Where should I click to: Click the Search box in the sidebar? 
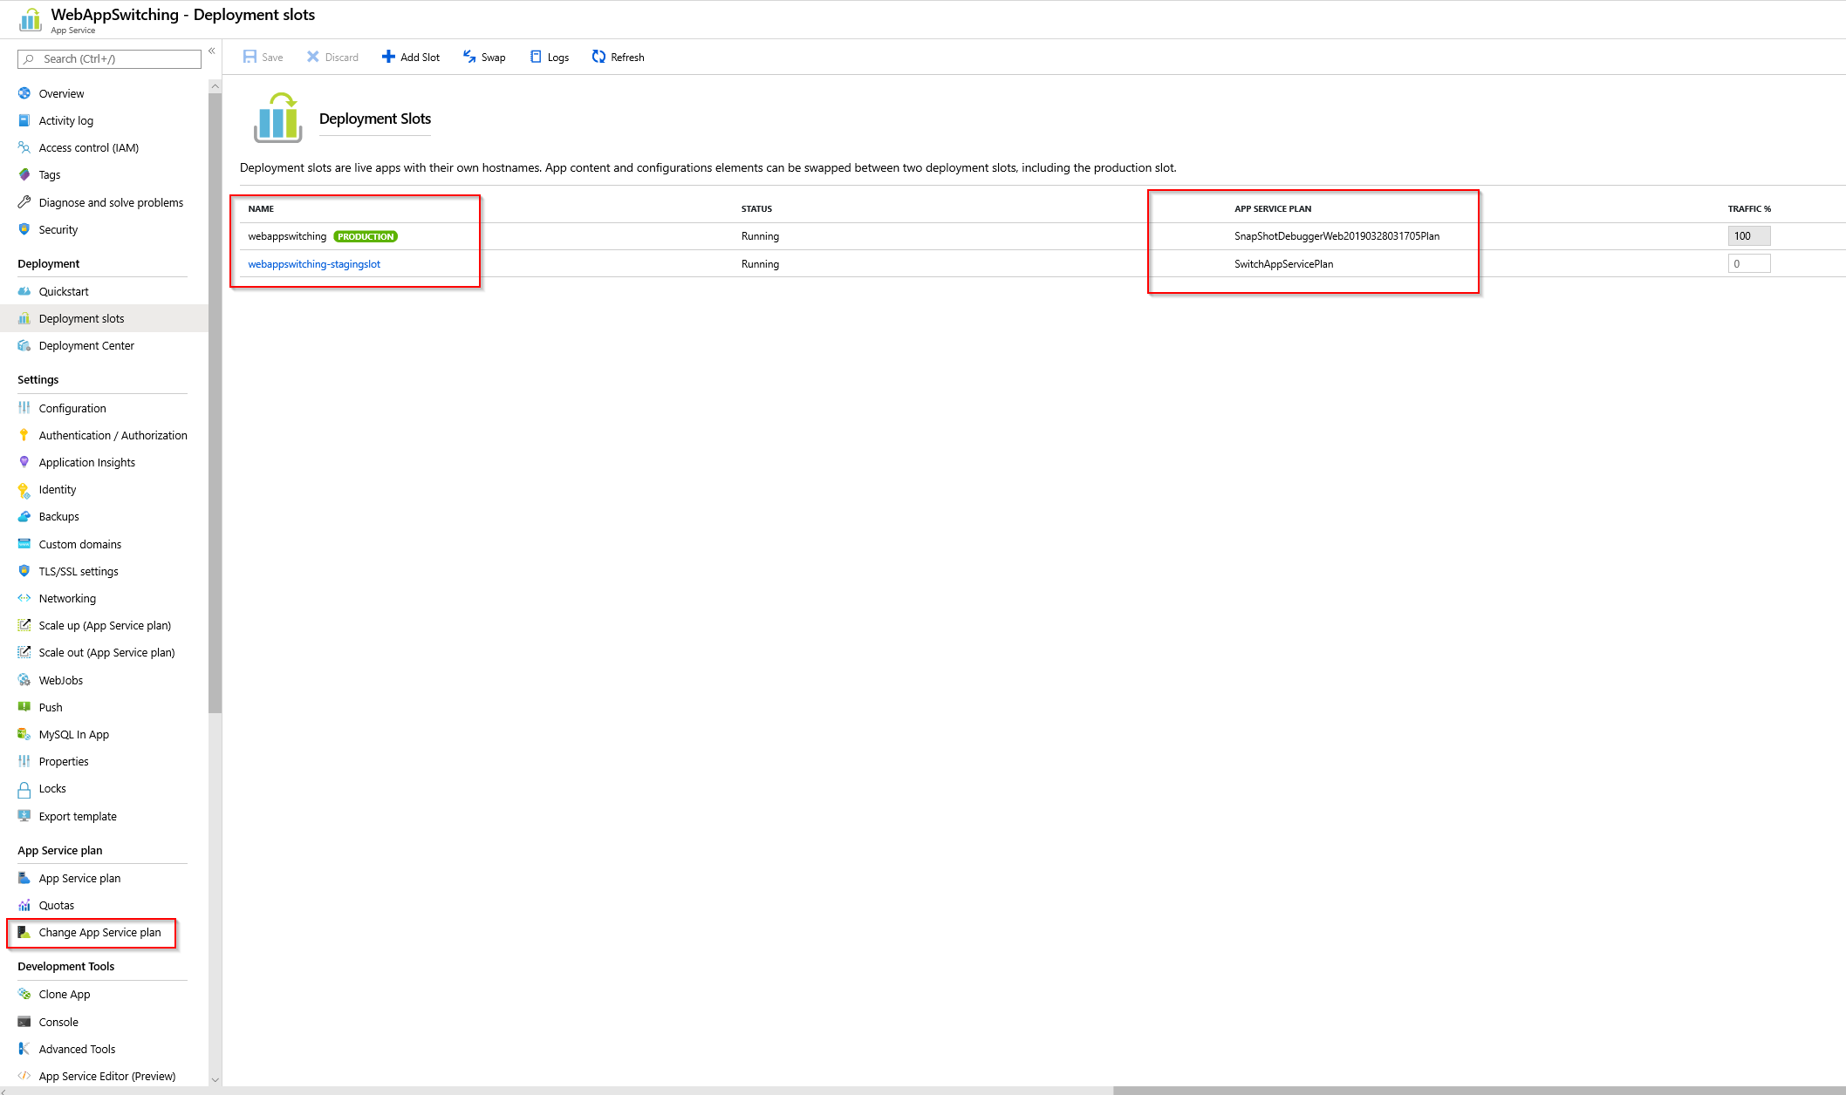point(108,58)
